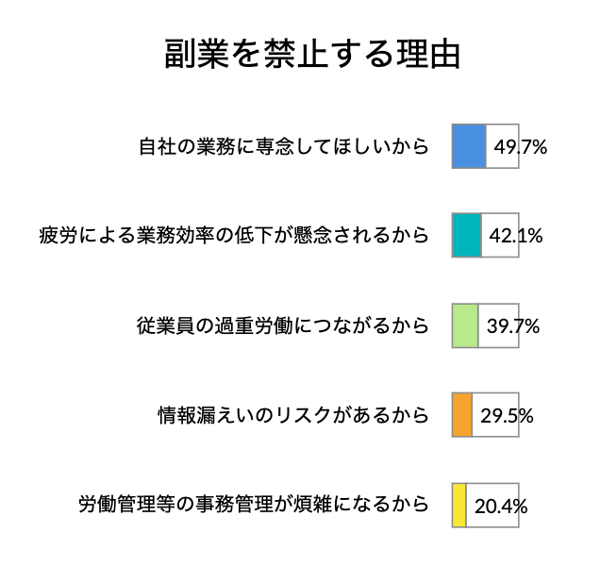Image resolution: width=600 pixels, height=566 pixels.
Task: Click the 20.4% value label
Action: [x=501, y=507]
